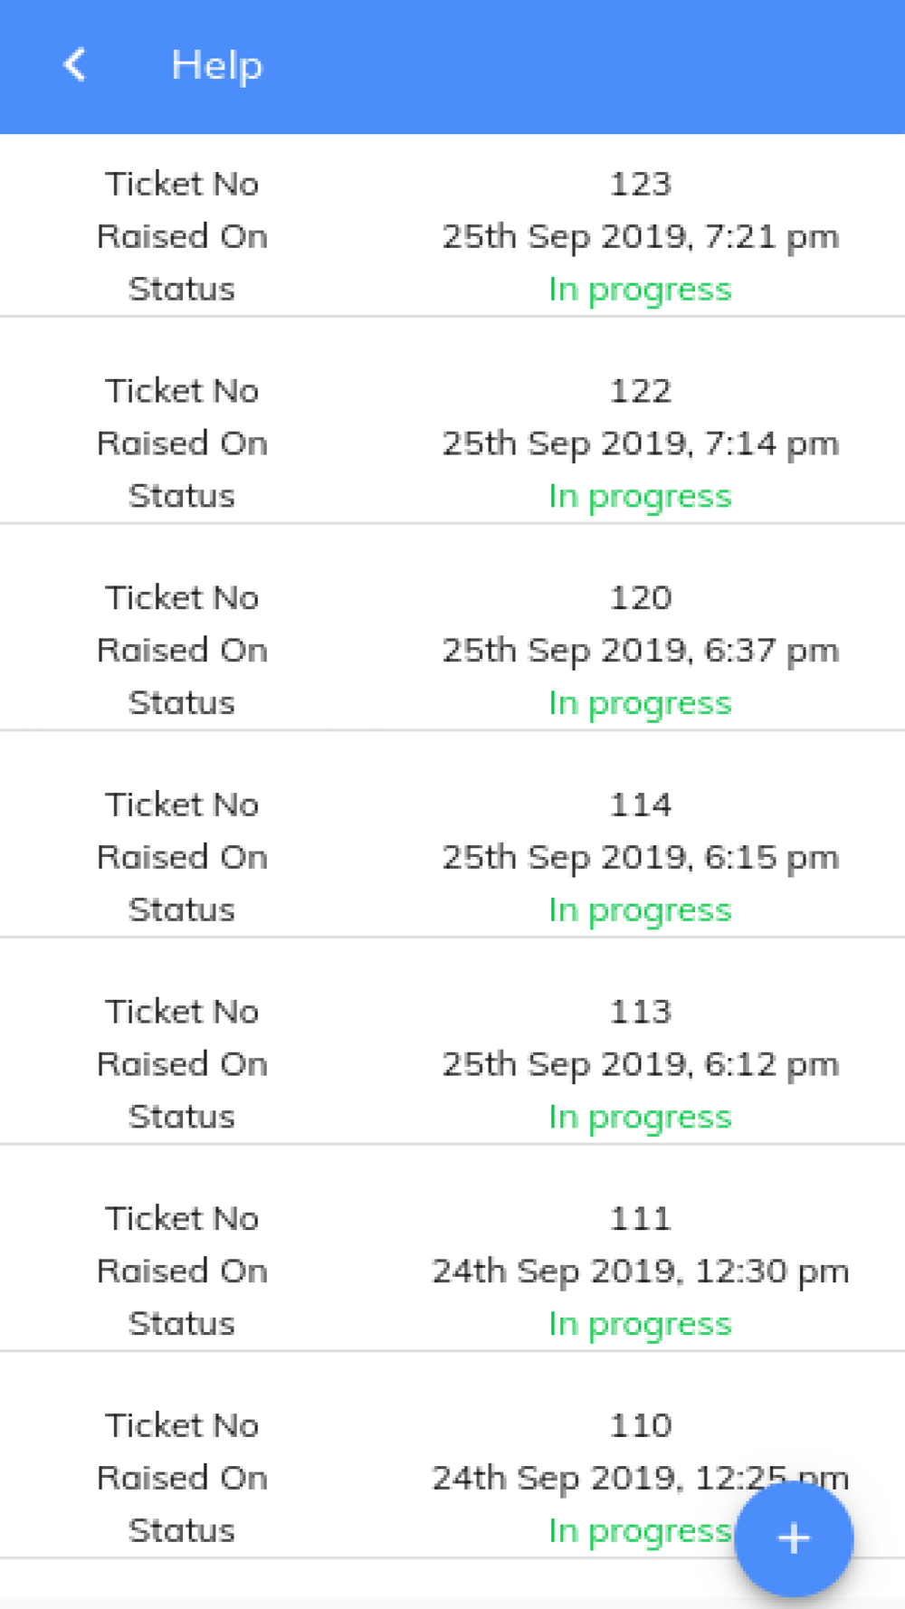This screenshot has width=905, height=1609.
Task: Tap the blue plus button
Action: coord(794,1538)
